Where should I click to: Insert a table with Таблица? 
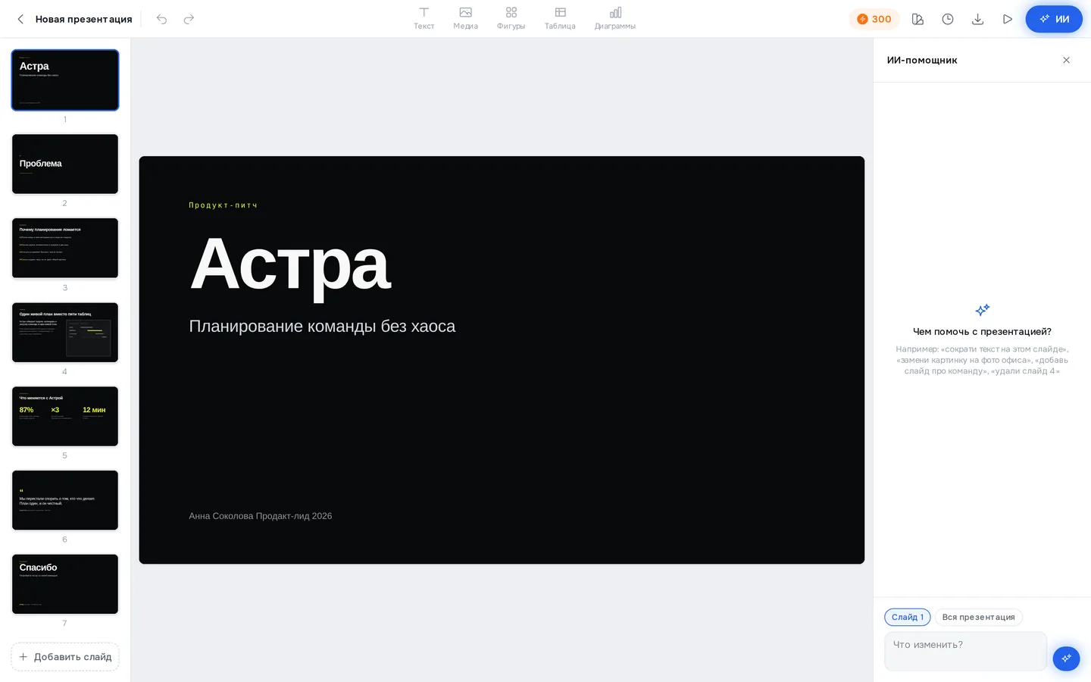(560, 19)
